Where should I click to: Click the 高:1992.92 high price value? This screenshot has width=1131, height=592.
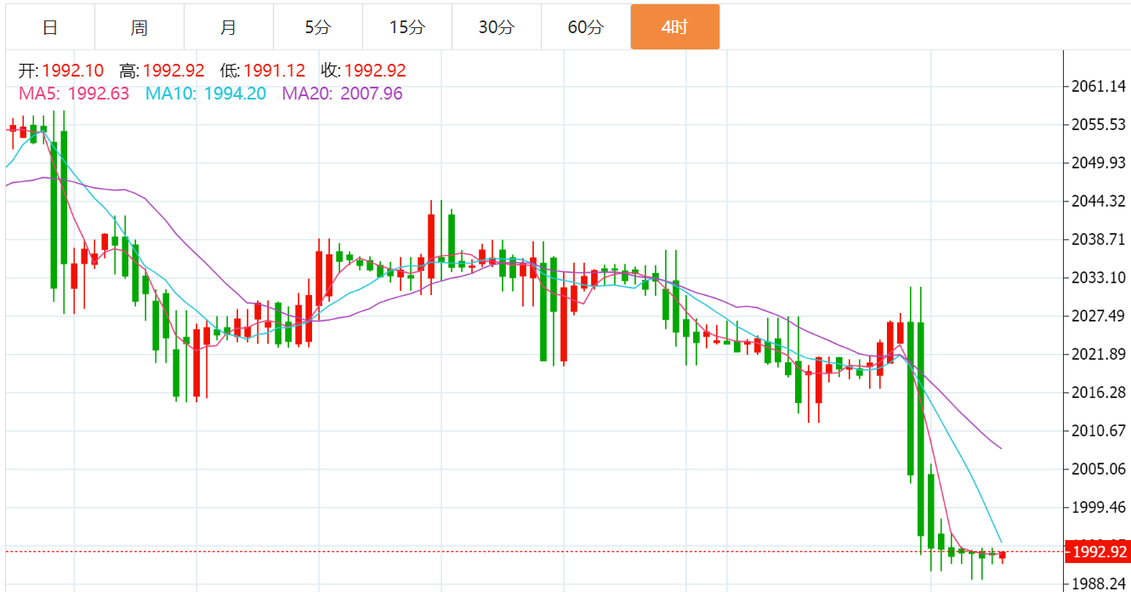tap(162, 71)
